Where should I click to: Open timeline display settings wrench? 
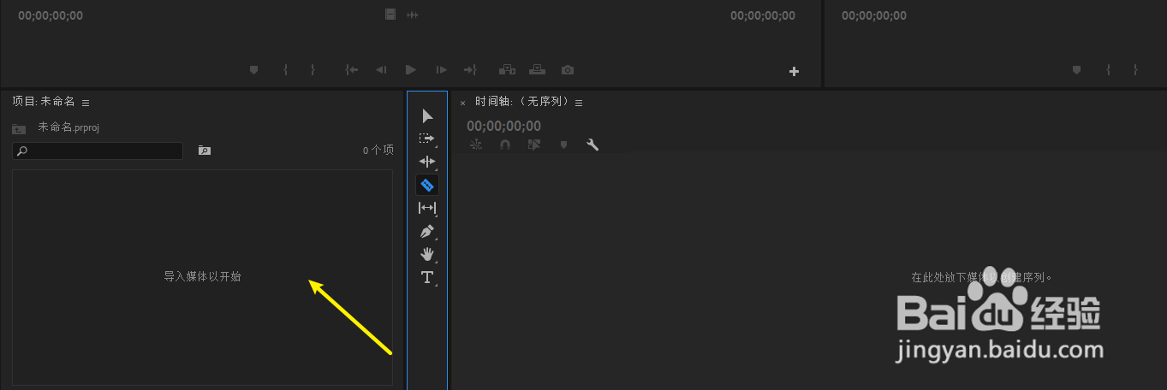592,145
